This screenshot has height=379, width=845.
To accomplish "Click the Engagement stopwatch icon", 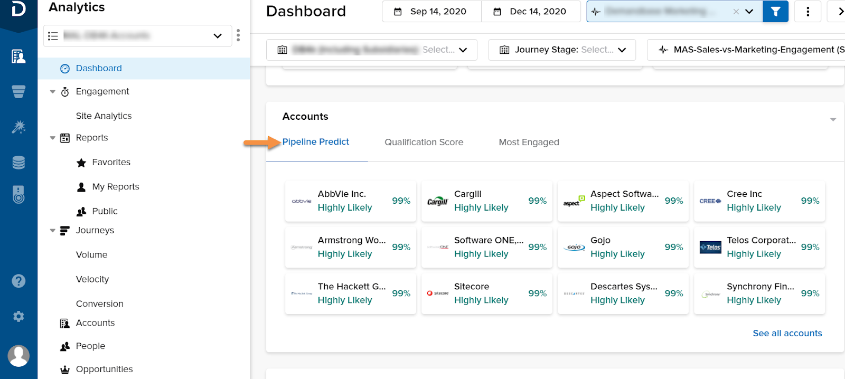I will [x=65, y=92].
